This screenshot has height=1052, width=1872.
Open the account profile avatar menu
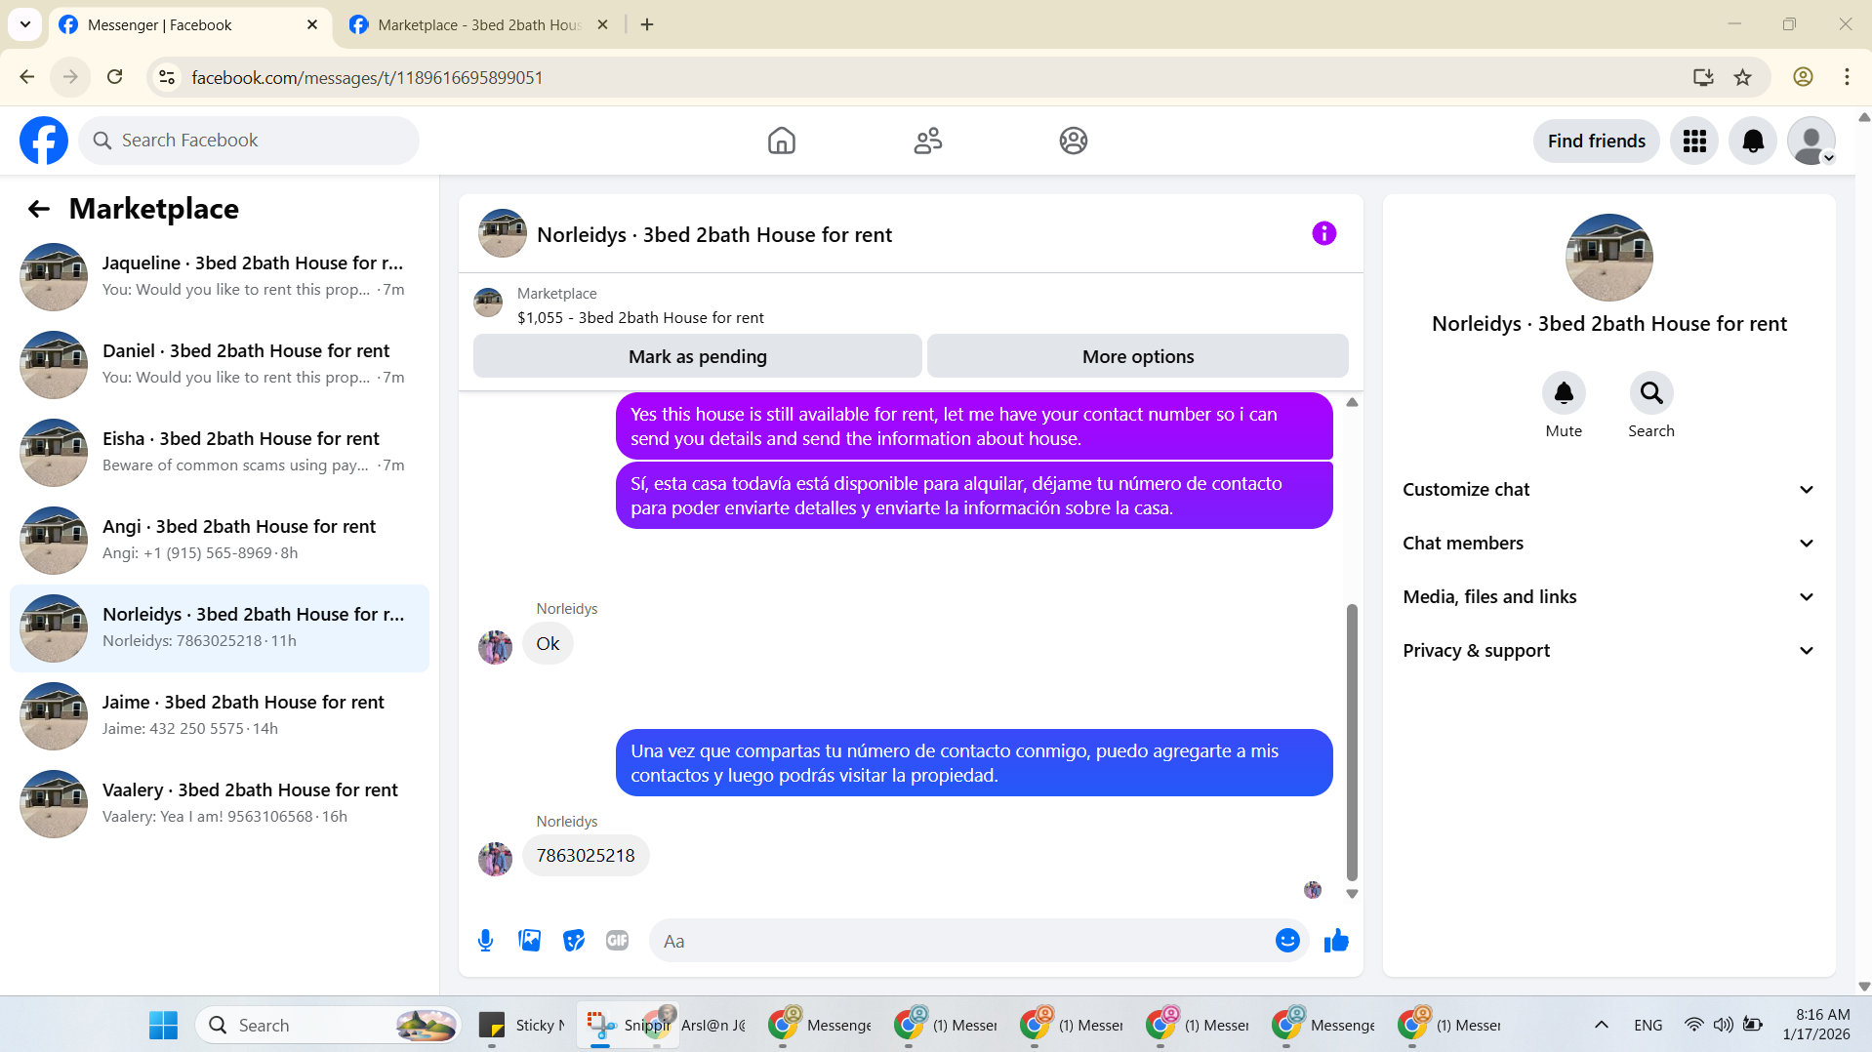pos(1811,141)
